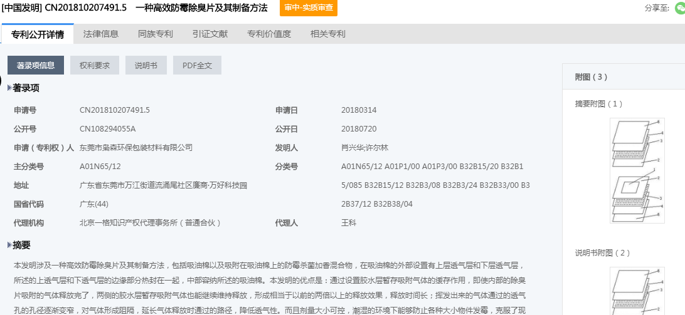Open the PDF全文 document

[197, 65]
